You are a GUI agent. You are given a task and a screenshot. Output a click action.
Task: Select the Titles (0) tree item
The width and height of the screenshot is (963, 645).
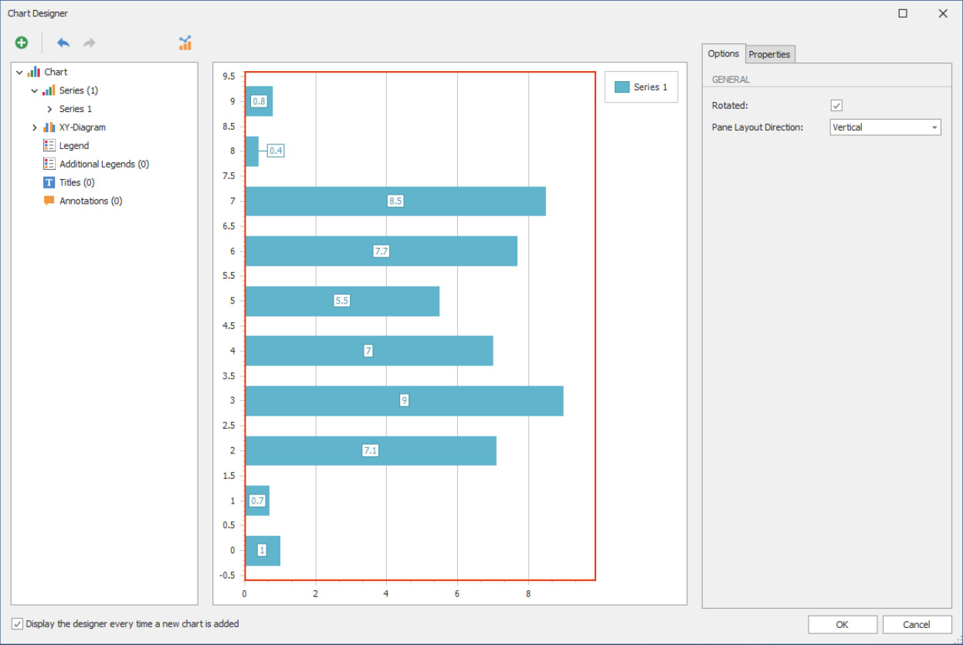(76, 183)
